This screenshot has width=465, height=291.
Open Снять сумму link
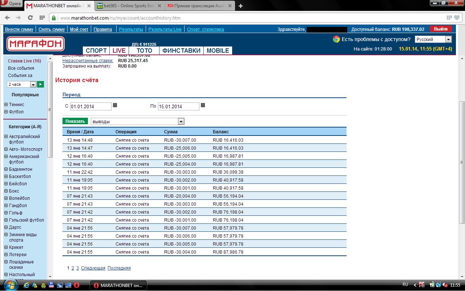click(x=52, y=29)
